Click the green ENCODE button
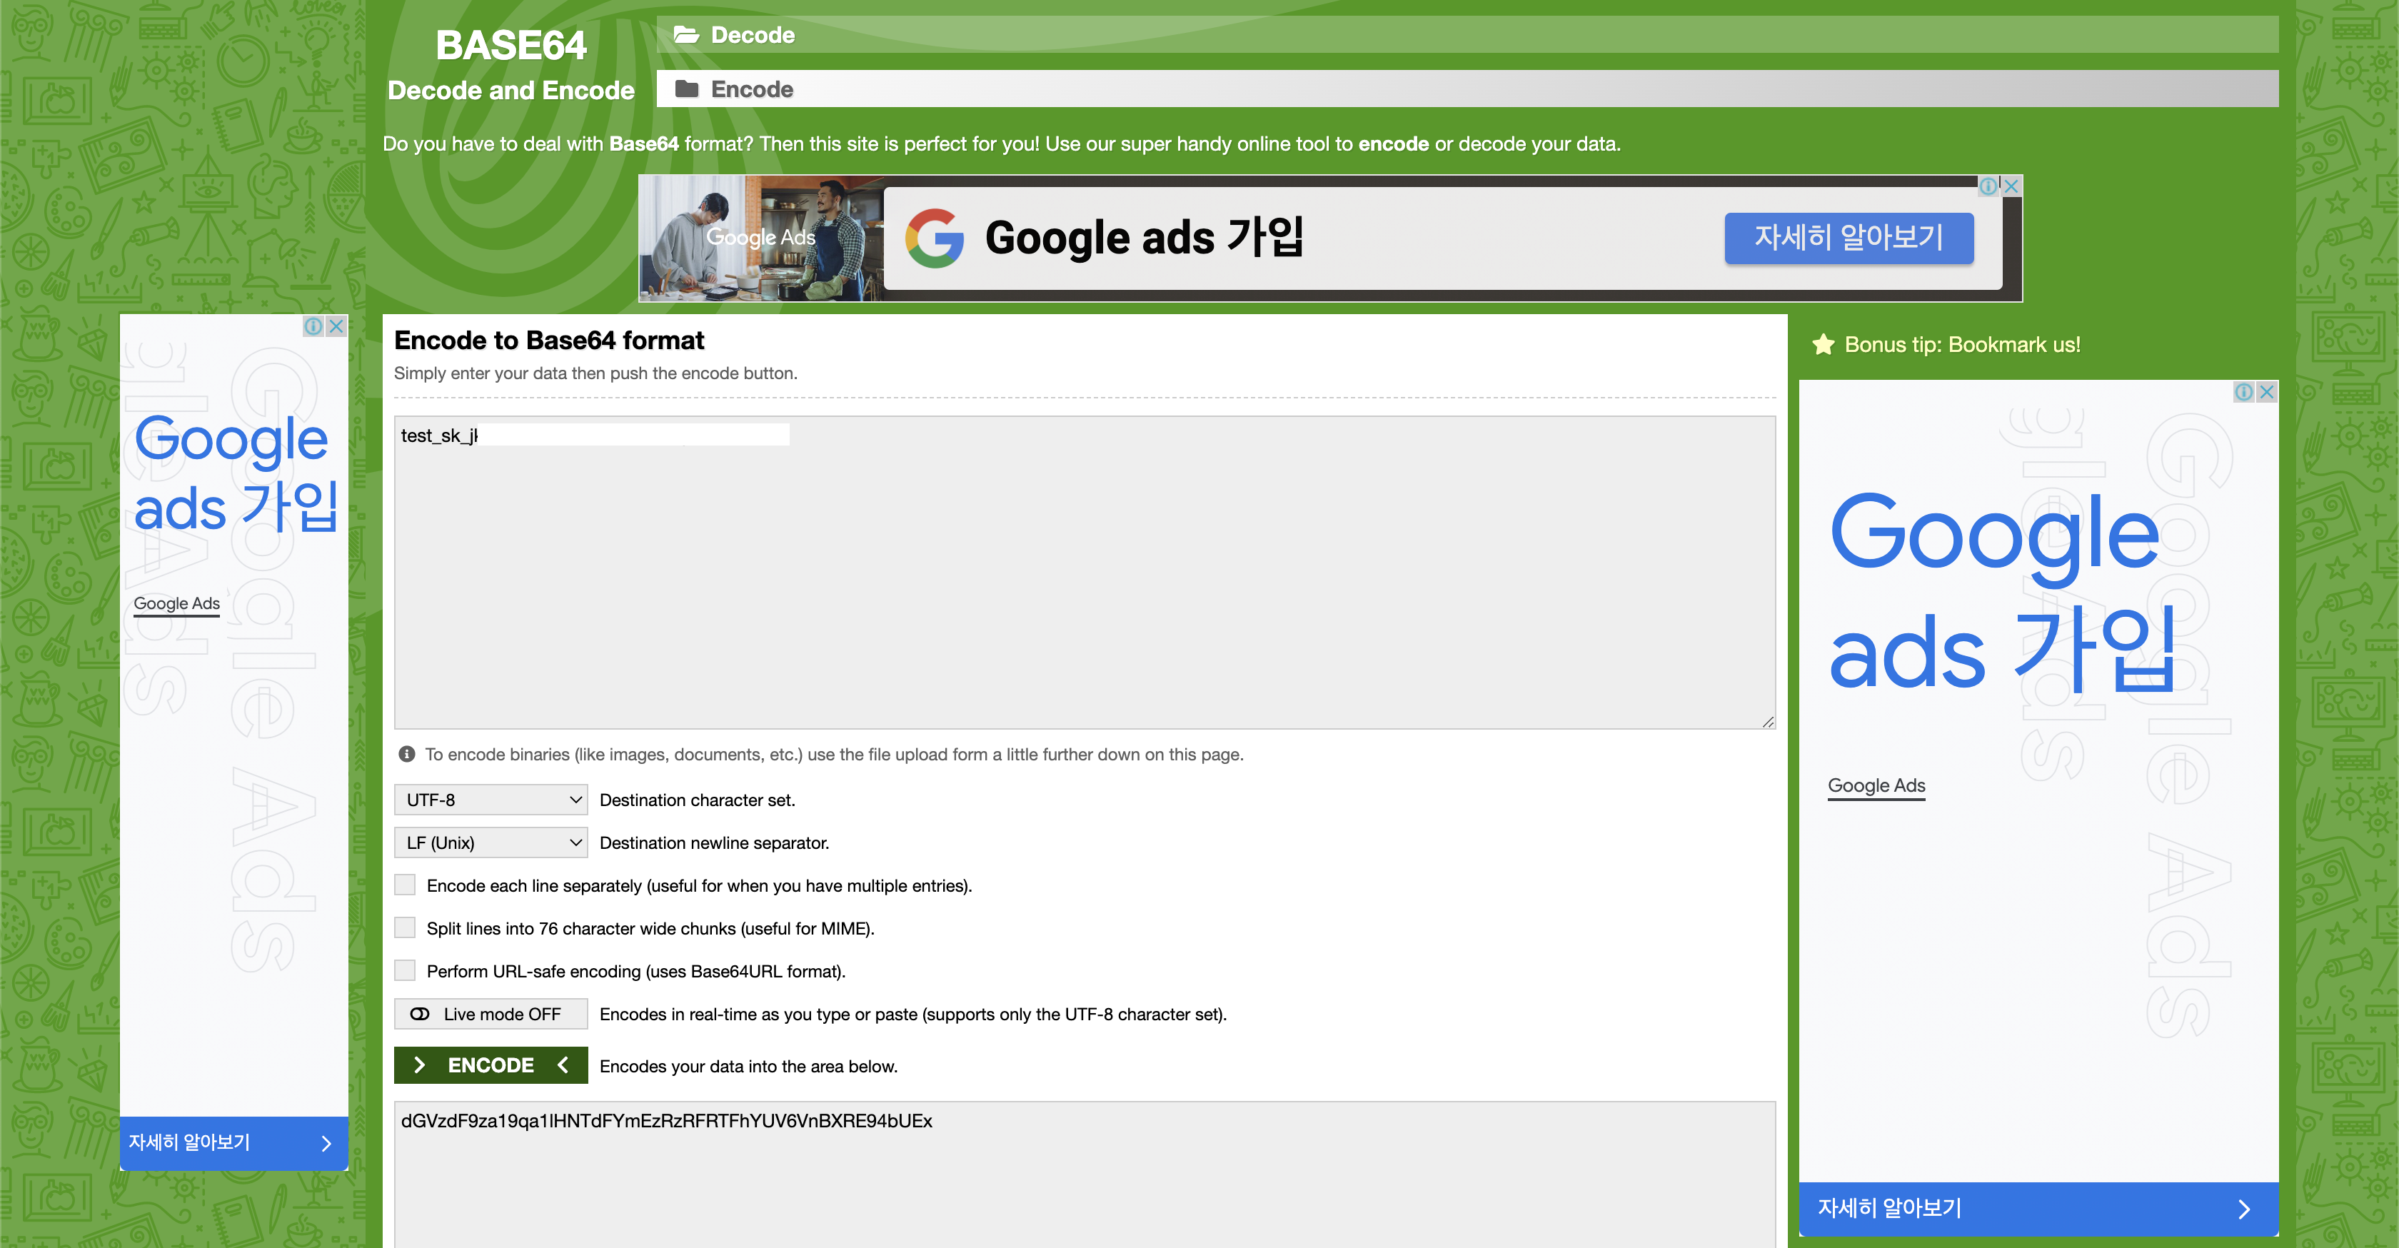Viewport: 2399px width, 1248px height. pos(491,1065)
